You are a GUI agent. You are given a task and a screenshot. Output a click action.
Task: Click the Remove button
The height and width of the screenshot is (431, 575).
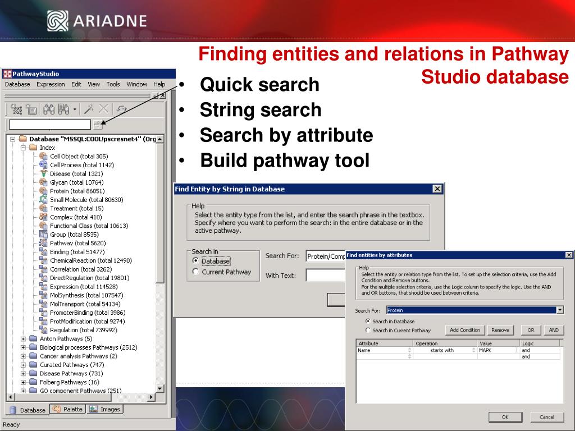click(x=500, y=330)
